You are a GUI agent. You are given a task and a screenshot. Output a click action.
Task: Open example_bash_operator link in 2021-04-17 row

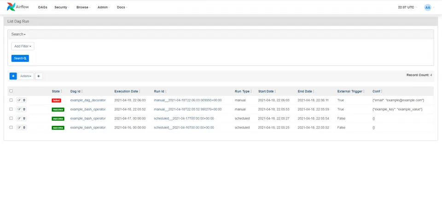click(88, 118)
